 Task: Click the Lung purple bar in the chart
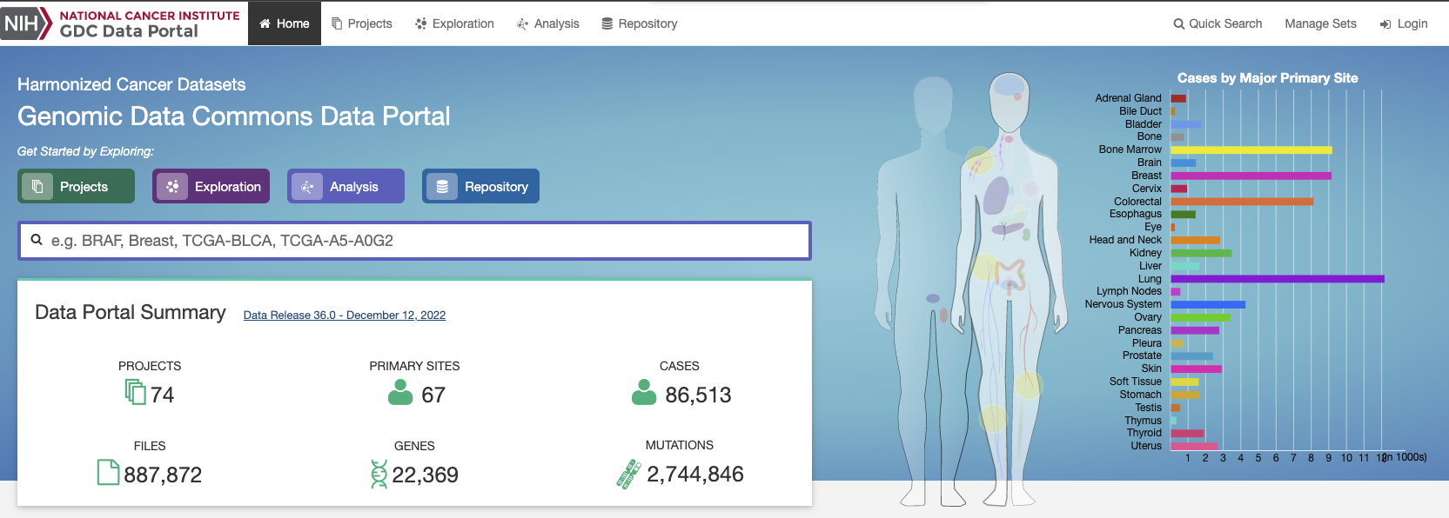[1278, 279]
